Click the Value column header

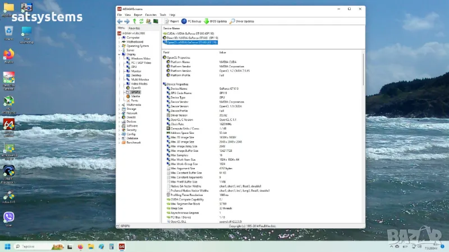pyautogui.click(x=223, y=52)
